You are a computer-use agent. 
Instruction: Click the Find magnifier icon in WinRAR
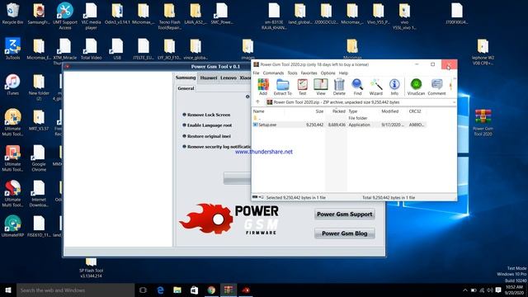click(x=357, y=87)
